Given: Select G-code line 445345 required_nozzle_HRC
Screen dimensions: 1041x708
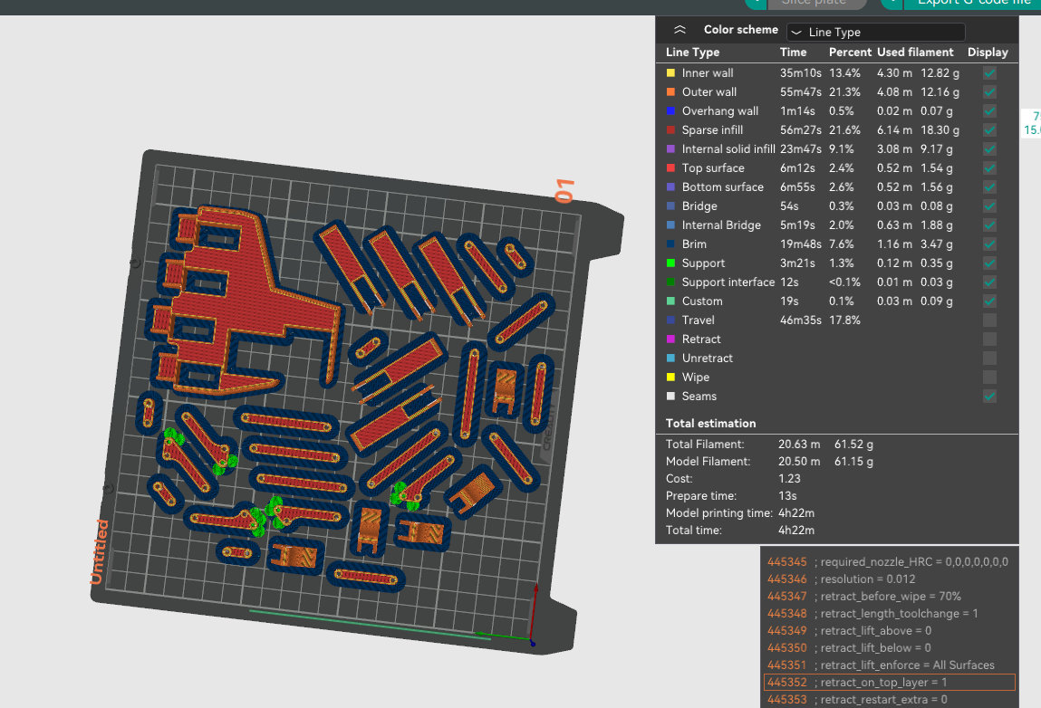Looking at the screenshot, I should tap(889, 562).
